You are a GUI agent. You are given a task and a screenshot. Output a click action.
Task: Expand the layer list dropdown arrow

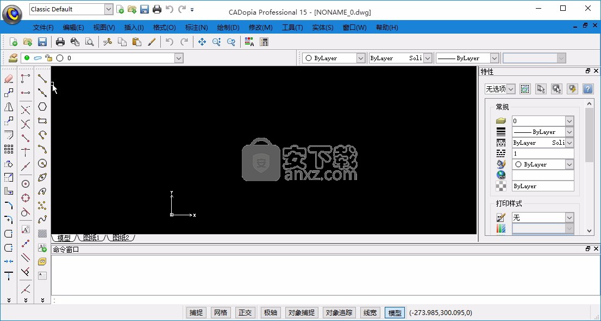[179, 58]
